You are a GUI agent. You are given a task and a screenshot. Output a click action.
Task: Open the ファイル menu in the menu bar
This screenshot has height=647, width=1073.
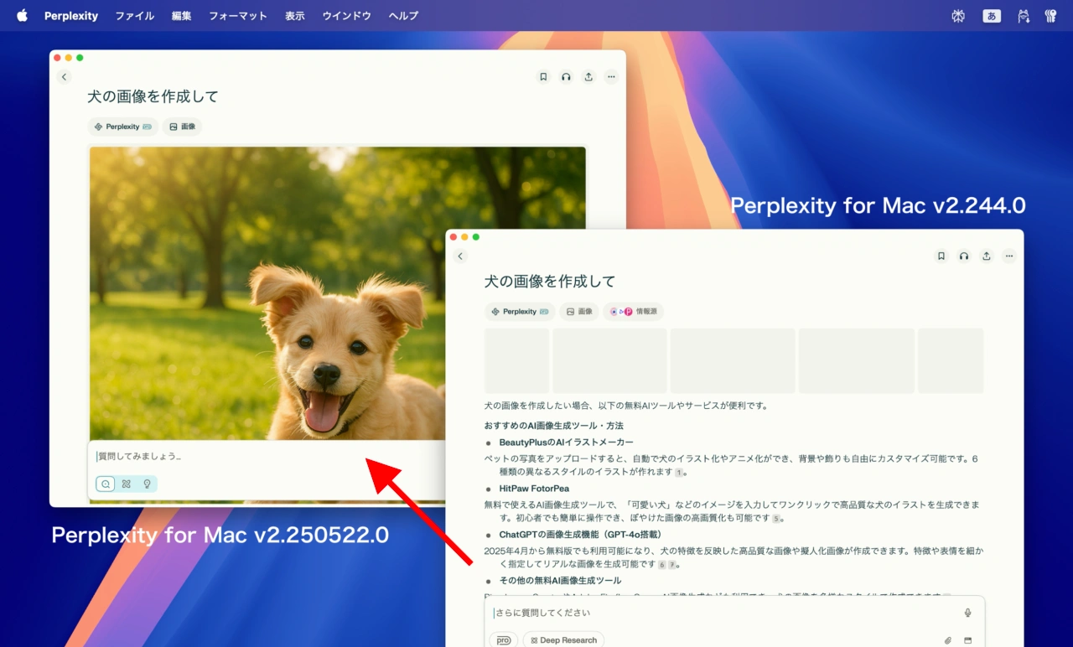pyautogui.click(x=134, y=16)
